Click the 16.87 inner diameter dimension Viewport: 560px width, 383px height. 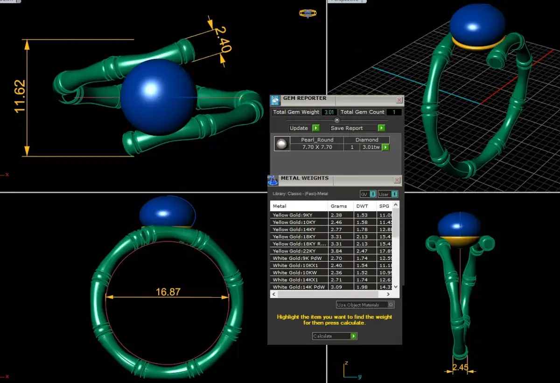coord(168,292)
